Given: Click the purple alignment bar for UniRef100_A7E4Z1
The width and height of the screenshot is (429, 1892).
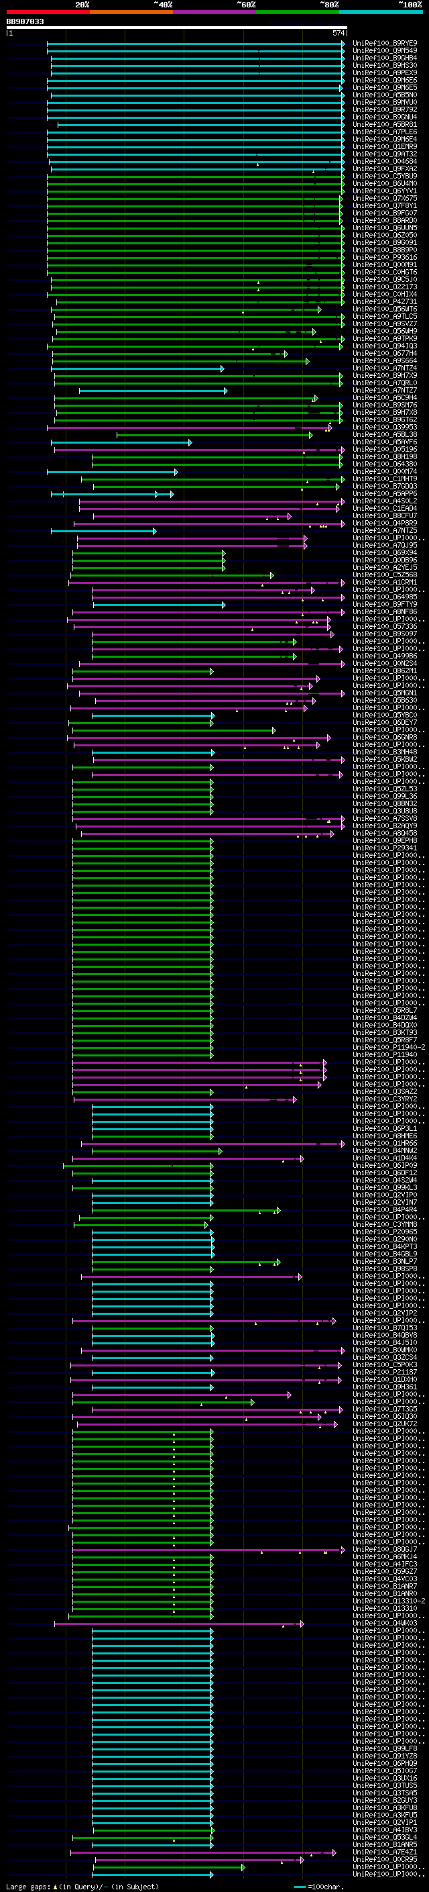Looking at the screenshot, I should point(204,1853).
